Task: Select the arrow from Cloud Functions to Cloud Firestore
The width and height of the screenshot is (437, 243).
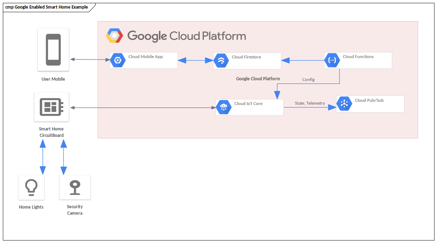Action: click(302, 60)
